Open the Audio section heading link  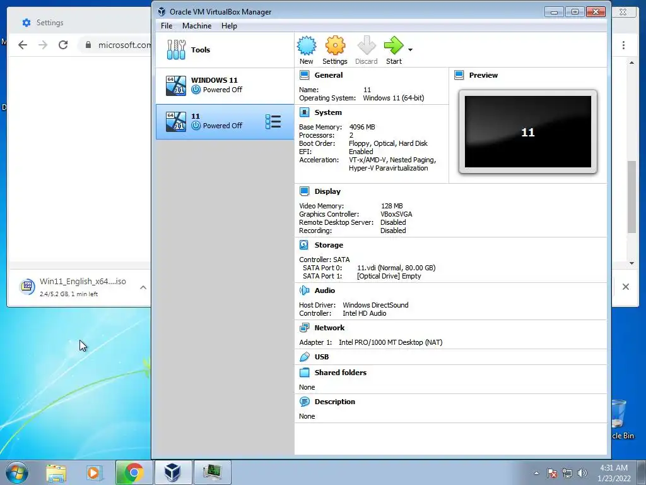(325, 290)
